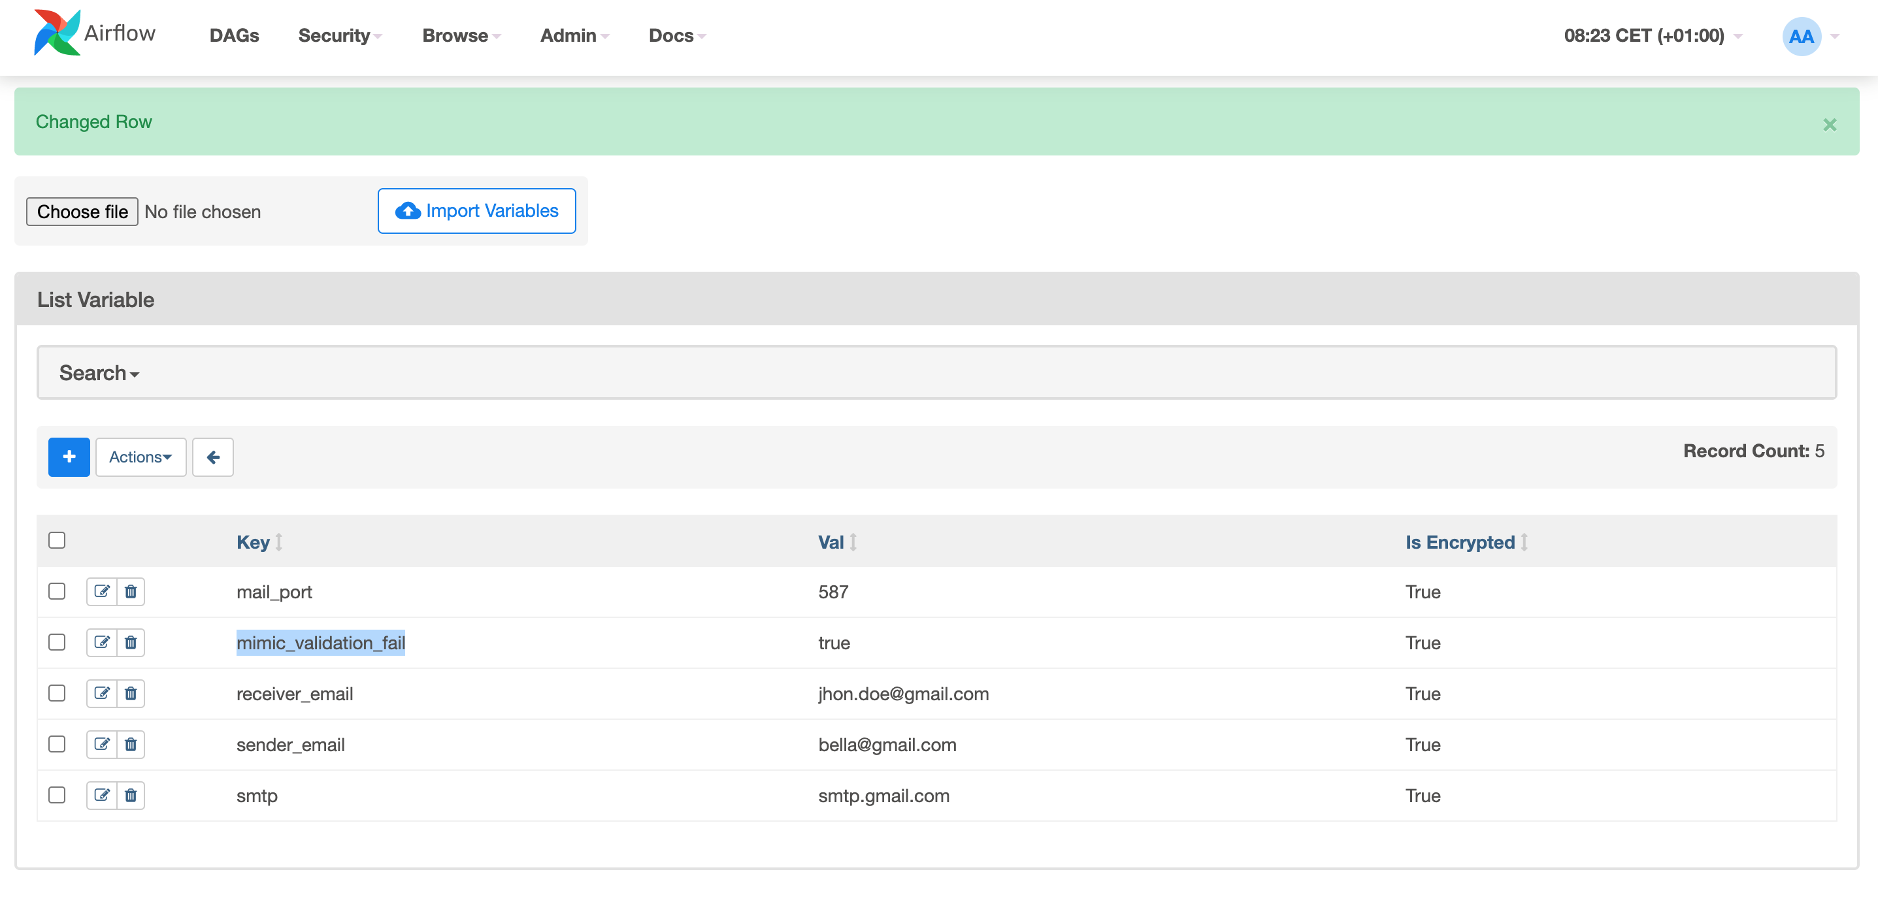
Task: Add a new variable with plus button
Action: pos(69,457)
